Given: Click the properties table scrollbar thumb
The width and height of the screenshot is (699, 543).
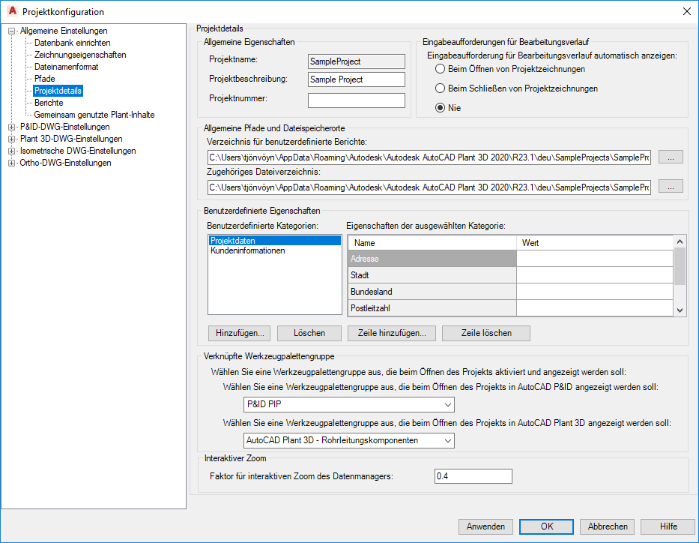Looking at the screenshot, I should click(x=680, y=266).
